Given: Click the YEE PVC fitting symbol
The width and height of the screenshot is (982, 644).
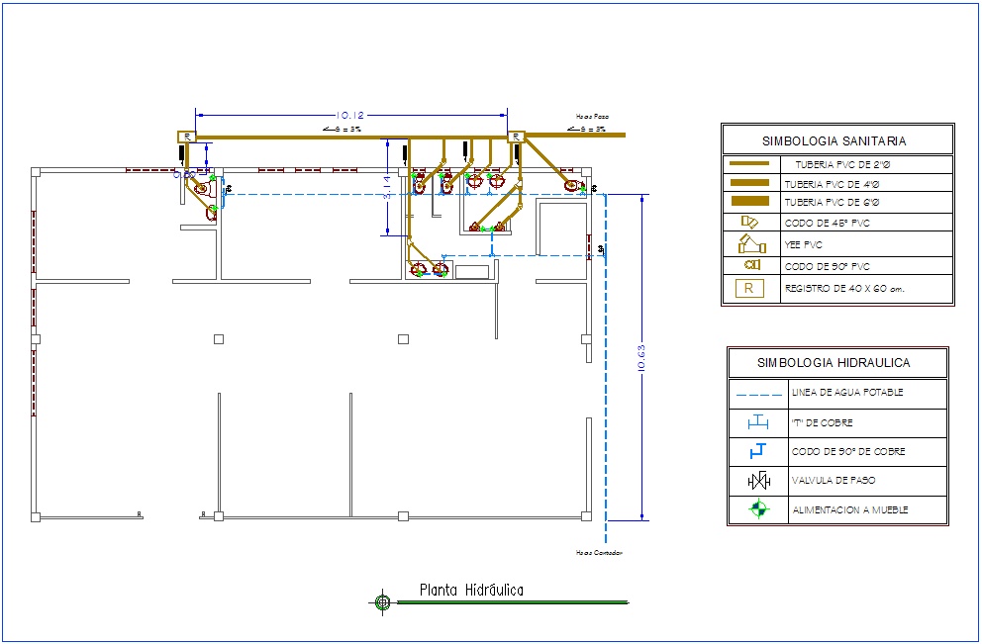Looking at the screenshot, I should tap(750, 244).
